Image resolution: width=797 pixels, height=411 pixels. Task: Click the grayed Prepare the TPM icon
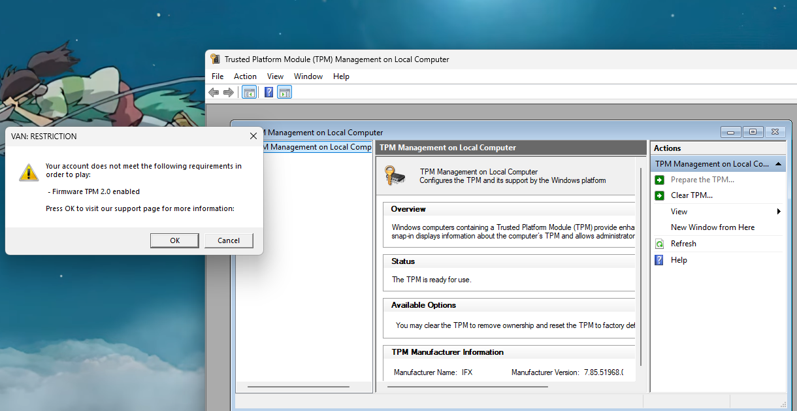pos(659,179)
